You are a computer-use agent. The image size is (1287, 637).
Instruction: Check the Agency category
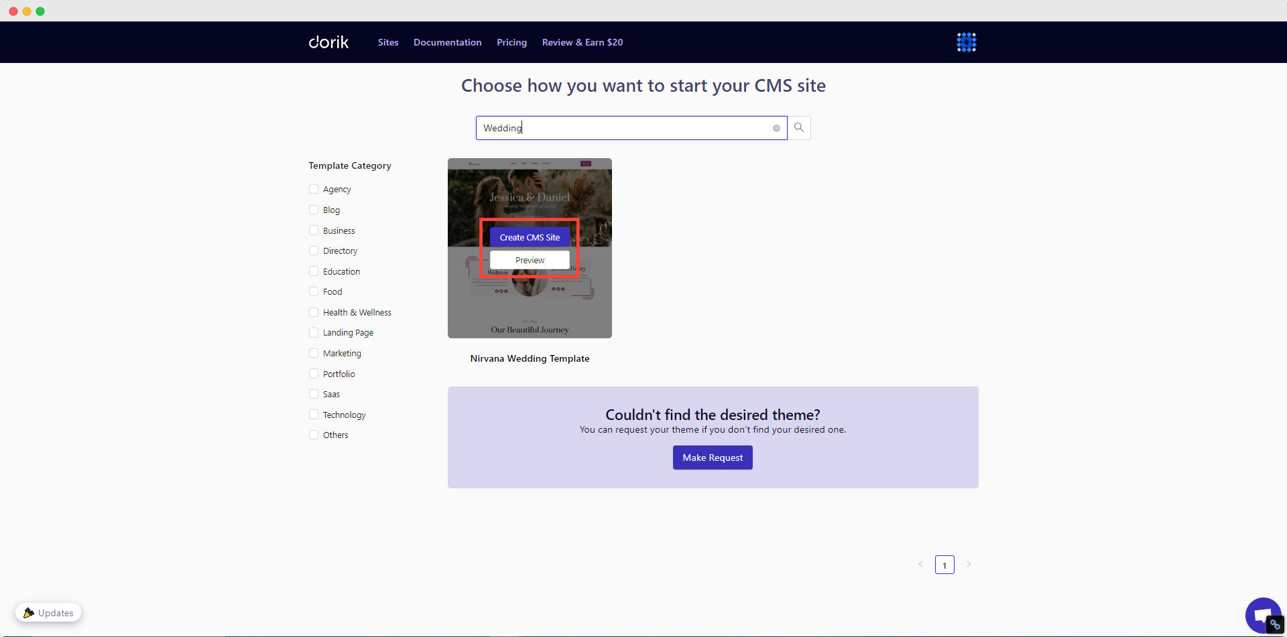[x=314, y=189]
